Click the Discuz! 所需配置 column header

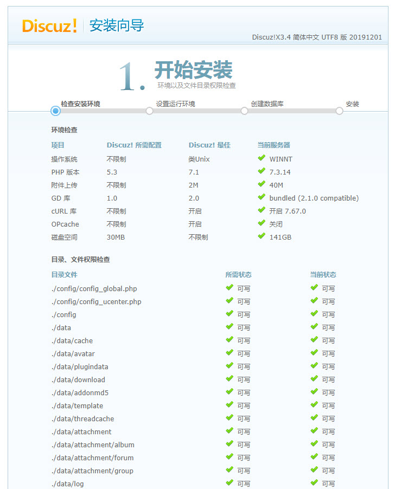coord(134,145)
